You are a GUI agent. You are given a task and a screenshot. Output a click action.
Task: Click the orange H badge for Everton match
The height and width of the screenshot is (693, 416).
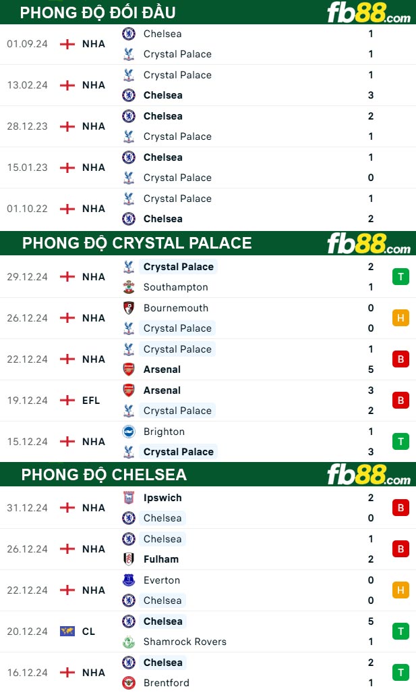click(400, 590)
